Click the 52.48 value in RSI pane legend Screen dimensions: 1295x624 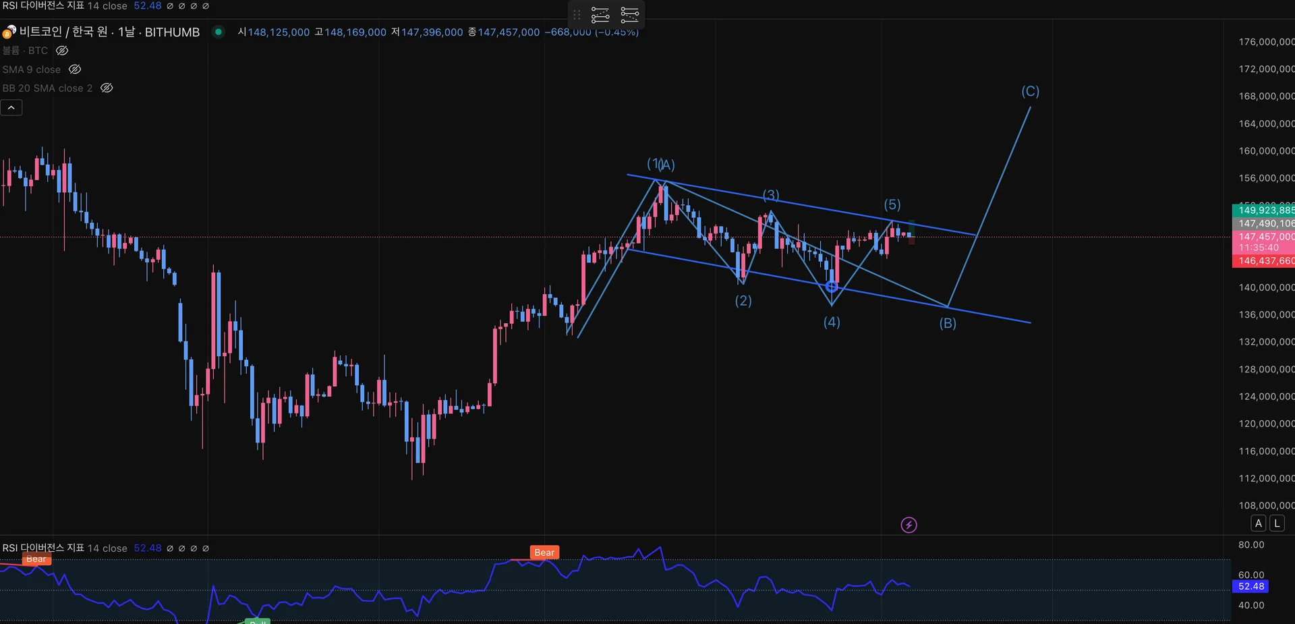pyautogui.click(x=148, y=548)
